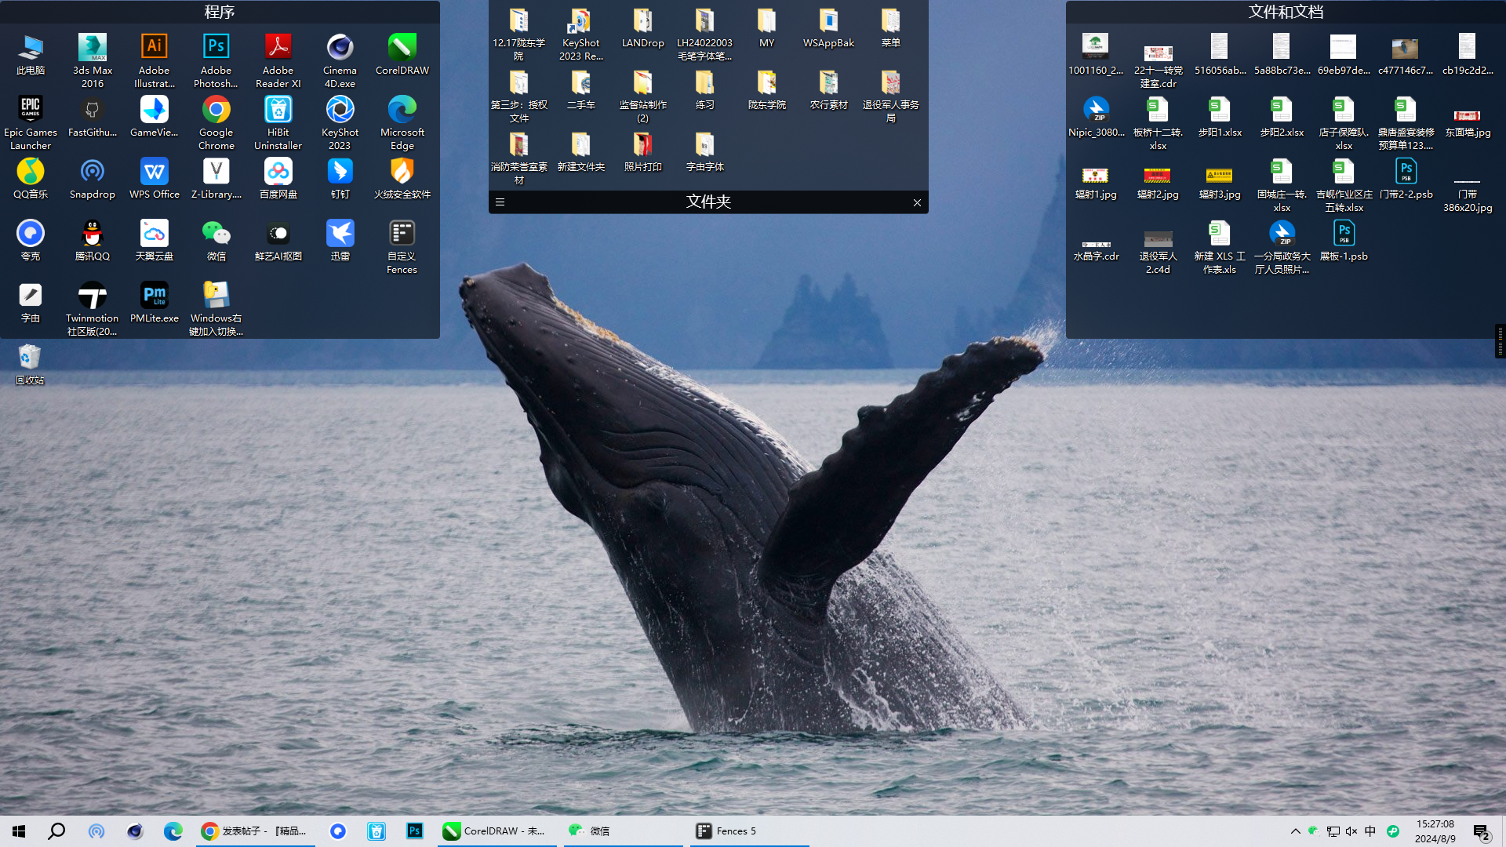This screenshot has height=847, width=1506.
Task: Select the 陇东学院 folder
Action: click(x=767, y=90)
